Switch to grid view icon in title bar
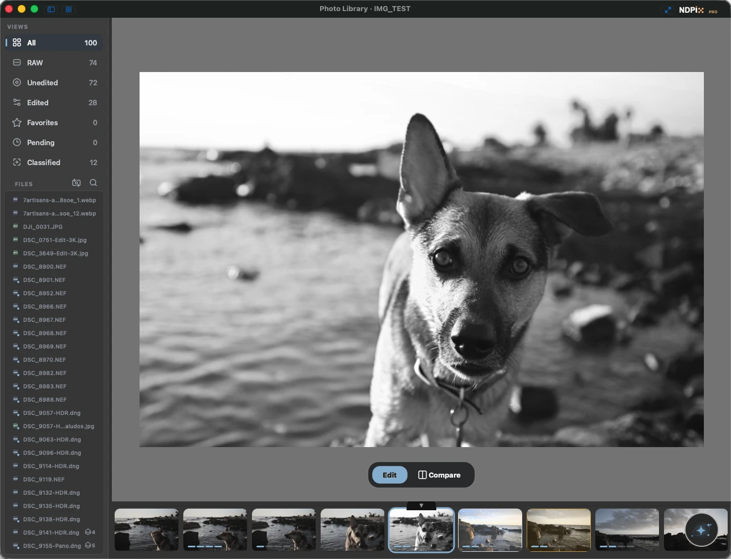 [69, 9]
